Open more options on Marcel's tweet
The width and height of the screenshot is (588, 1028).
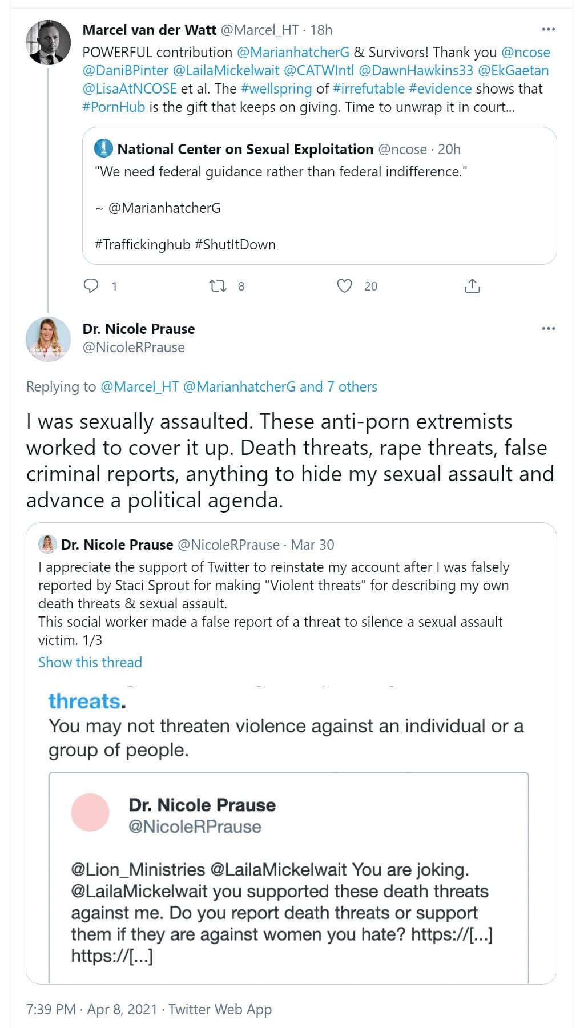pyautogui.click(x=548, y=29)
